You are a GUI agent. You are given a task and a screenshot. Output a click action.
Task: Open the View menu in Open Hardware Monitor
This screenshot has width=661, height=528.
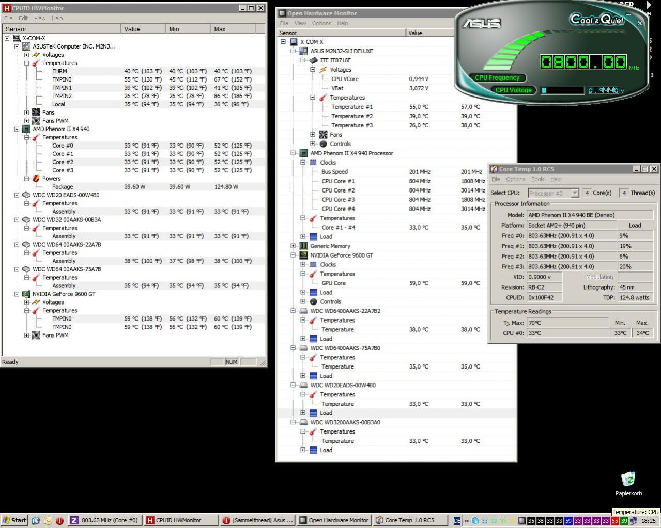(x=300, y=23)
